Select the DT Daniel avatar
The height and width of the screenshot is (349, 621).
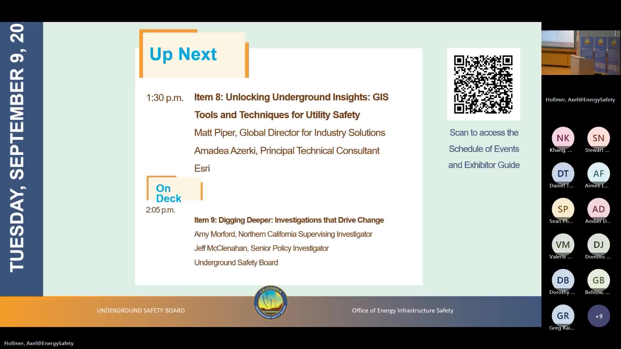tap(563, 174)
